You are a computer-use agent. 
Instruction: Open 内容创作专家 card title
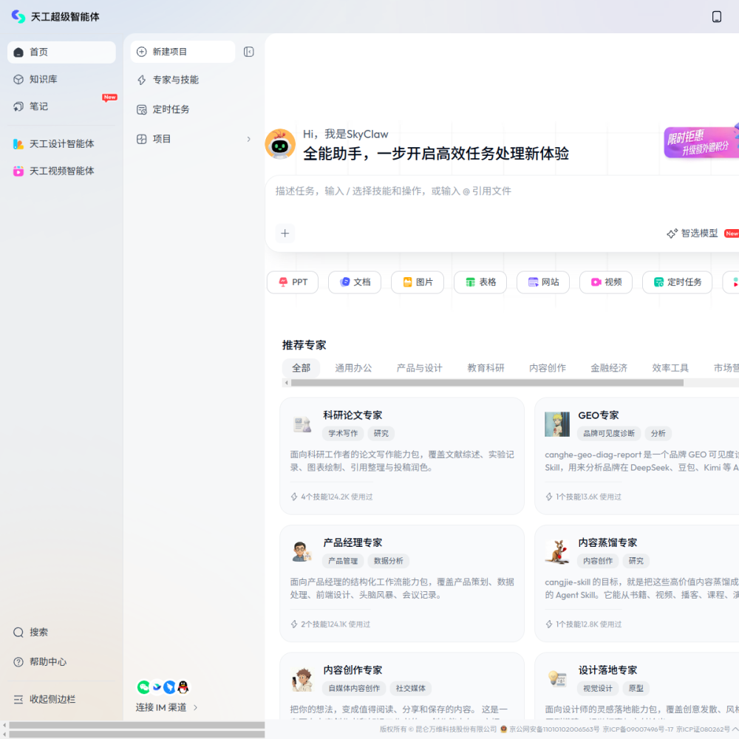pyautogui.click(x=353, y=670)
